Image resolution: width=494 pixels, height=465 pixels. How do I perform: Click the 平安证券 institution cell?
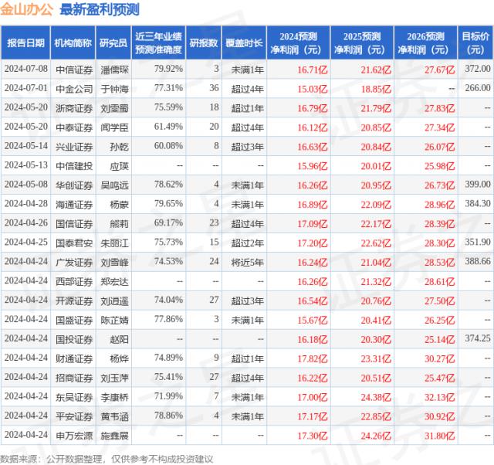click(74, 416)
